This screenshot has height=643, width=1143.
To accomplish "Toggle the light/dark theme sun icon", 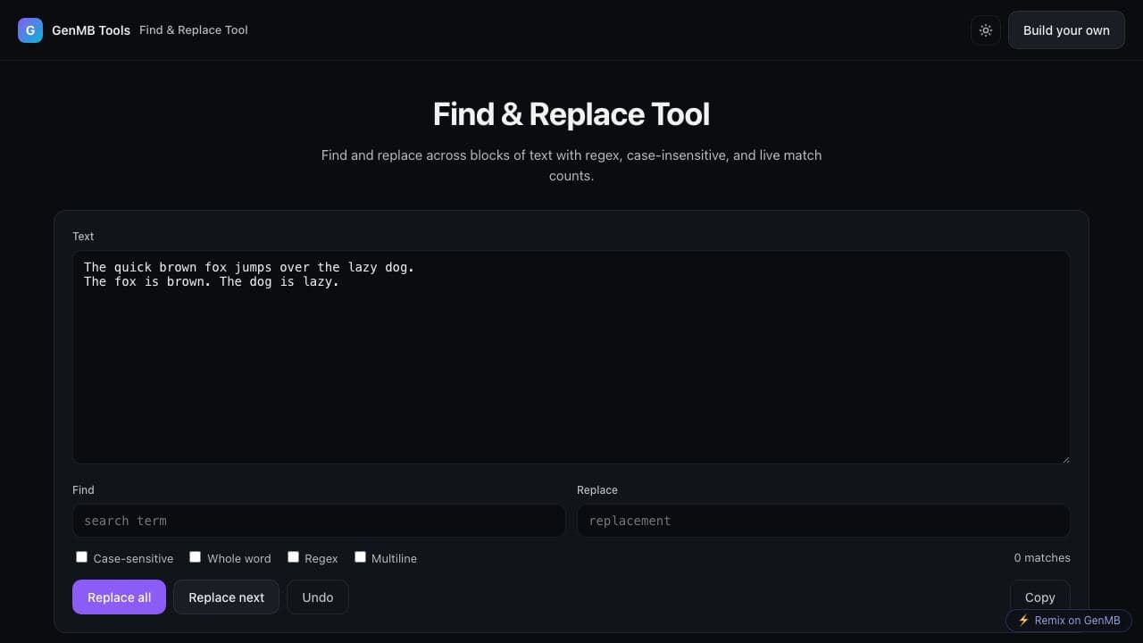I will pyautogui.click(x=986, y=30).
